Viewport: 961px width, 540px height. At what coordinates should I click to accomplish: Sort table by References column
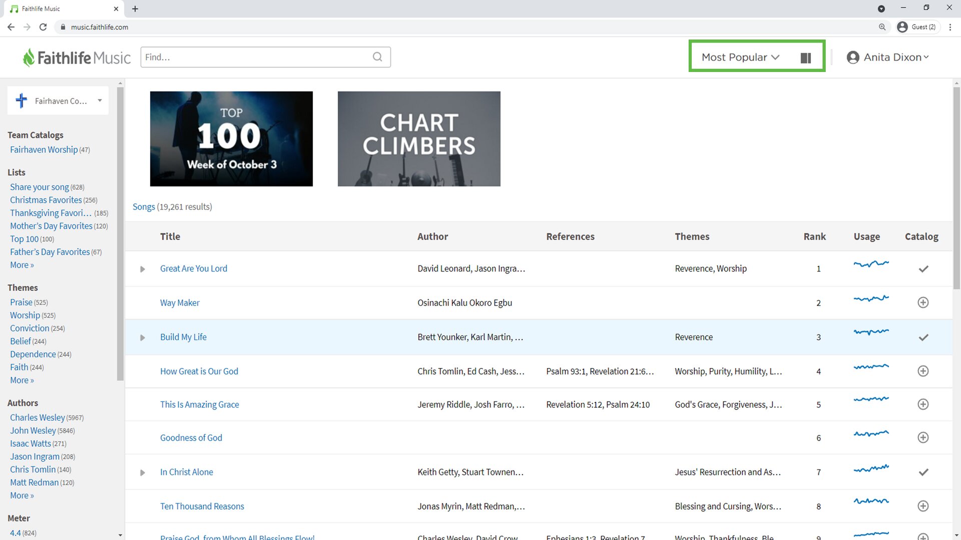[x=570, y=236]
